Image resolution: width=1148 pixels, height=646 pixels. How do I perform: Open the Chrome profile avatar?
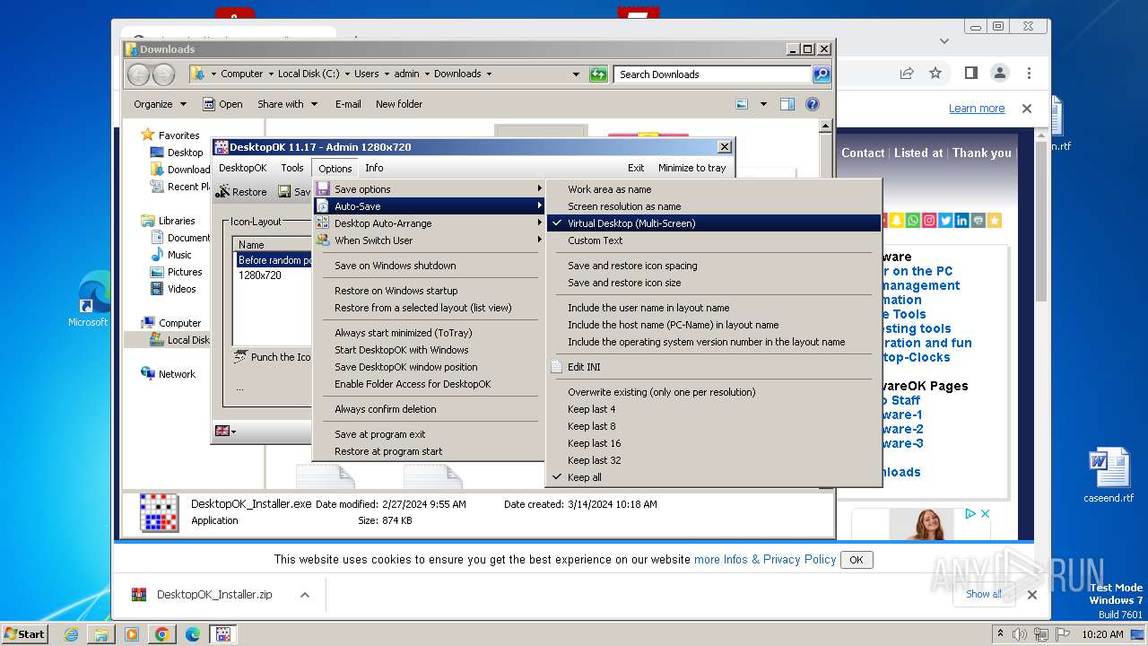[x=999, y=73]
